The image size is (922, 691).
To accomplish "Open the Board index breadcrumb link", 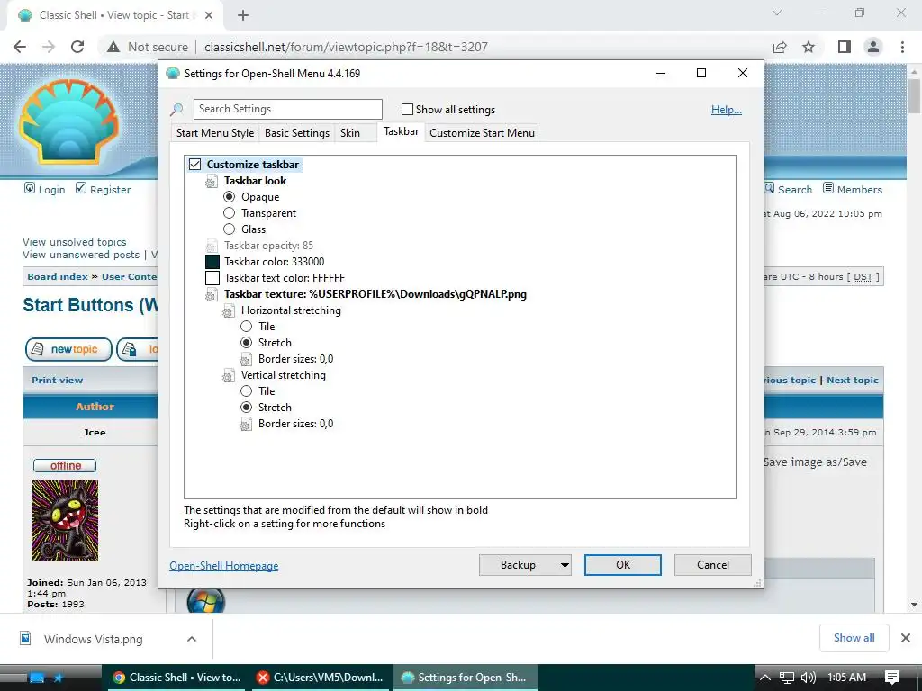I will tap(58, 277).
